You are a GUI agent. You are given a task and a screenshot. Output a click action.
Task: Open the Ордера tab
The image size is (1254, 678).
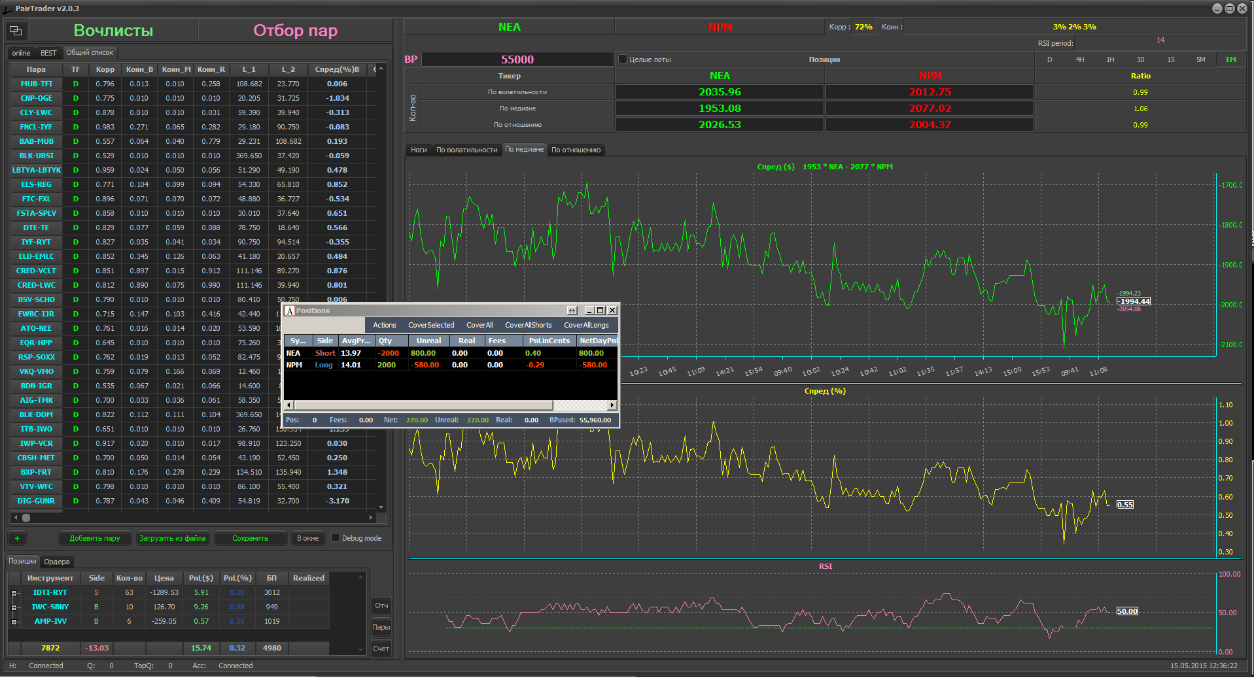(x=57, y=562)
